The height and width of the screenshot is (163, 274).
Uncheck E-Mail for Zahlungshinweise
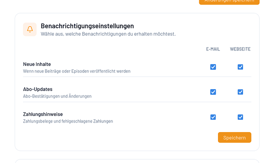(x=213, y=117)
